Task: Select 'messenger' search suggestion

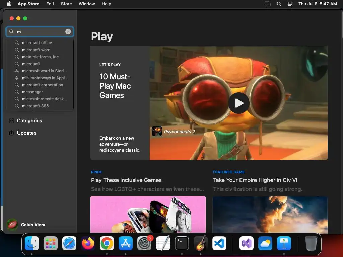Action: [40, 92]
